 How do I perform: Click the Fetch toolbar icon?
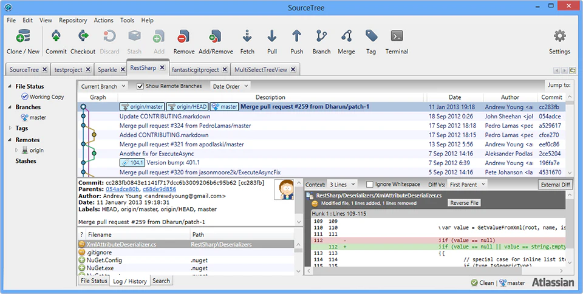click(247, 37)
